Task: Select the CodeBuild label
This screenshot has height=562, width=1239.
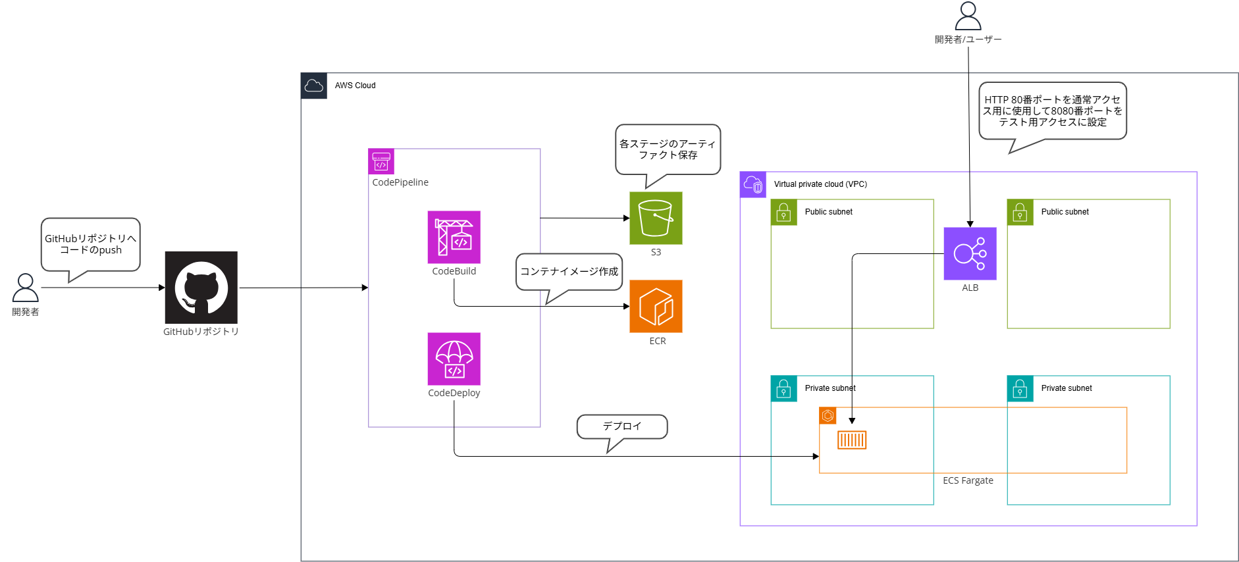Action: point(454,271)
